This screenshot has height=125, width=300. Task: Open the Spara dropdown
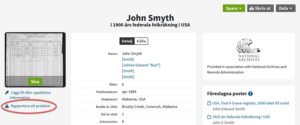tap(234, 8)
